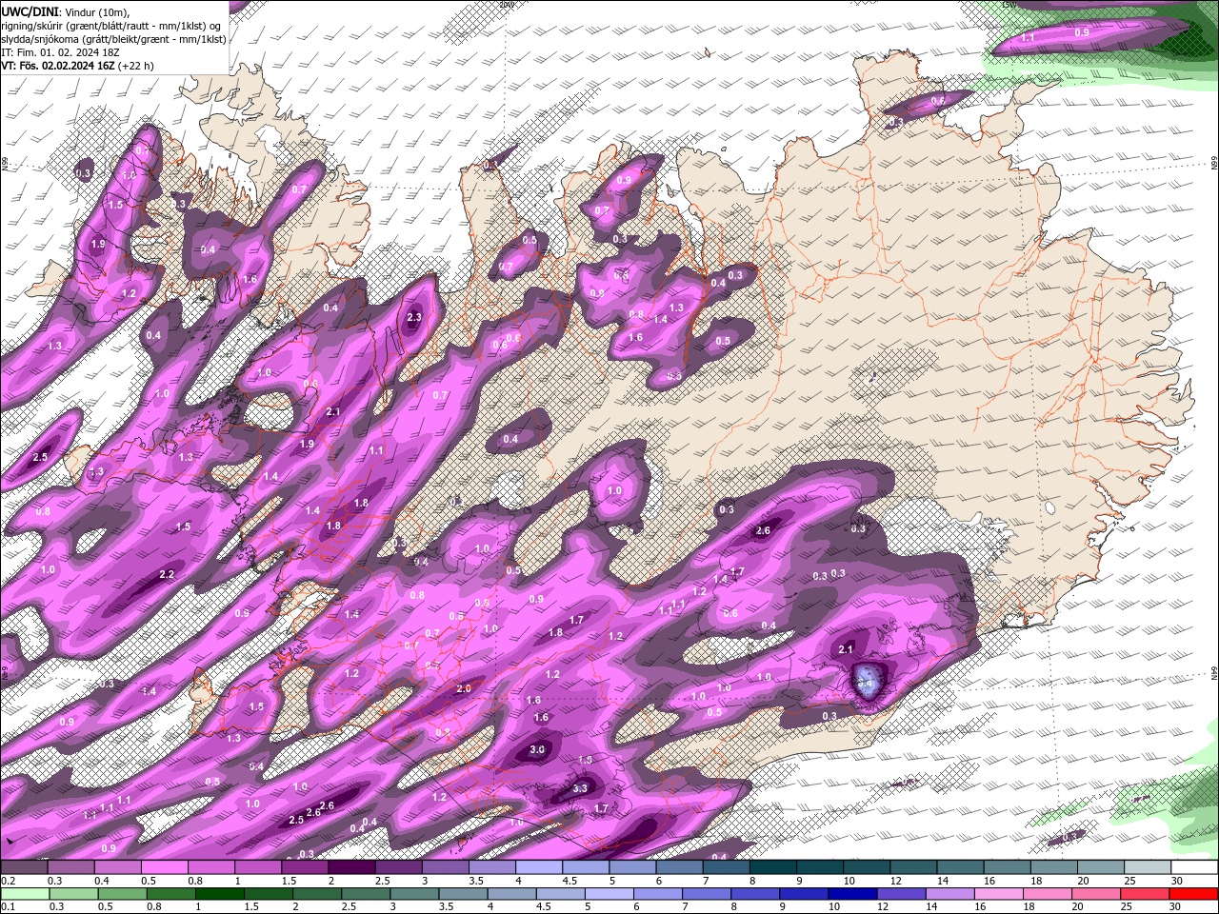Click the pale green 0.1–0.3 rain scale swatch
1219x914 pixels.
(x=24, y=893)
